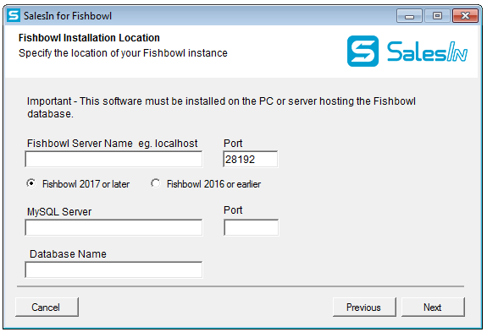Go back with the Previous button
Image resolution: width=487 pixels, height=332 pixels.
point(364,307)
